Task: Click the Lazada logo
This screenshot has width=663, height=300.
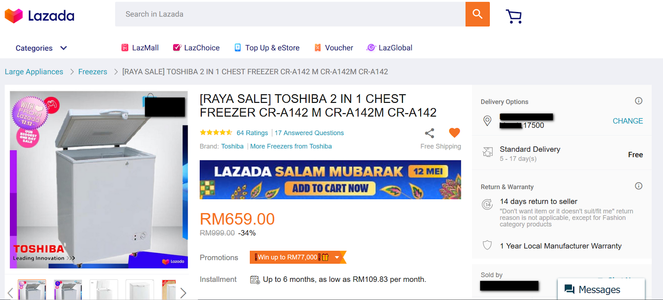Action: (39, 16)
